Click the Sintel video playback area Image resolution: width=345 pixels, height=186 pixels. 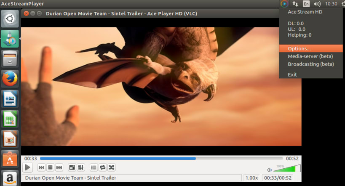(x=161, y=86)
